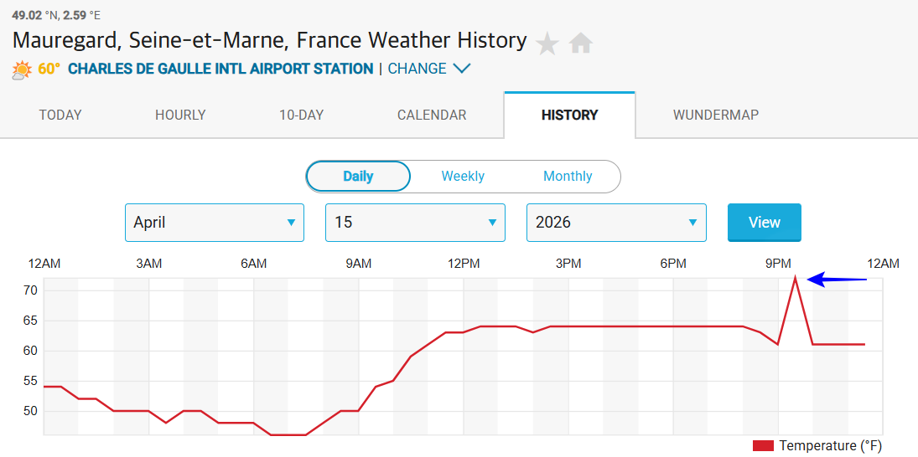The image size is (918, 457).
Task: Click Charles de Gaulle Intl Airport Station link
Action: click(220, 69)
